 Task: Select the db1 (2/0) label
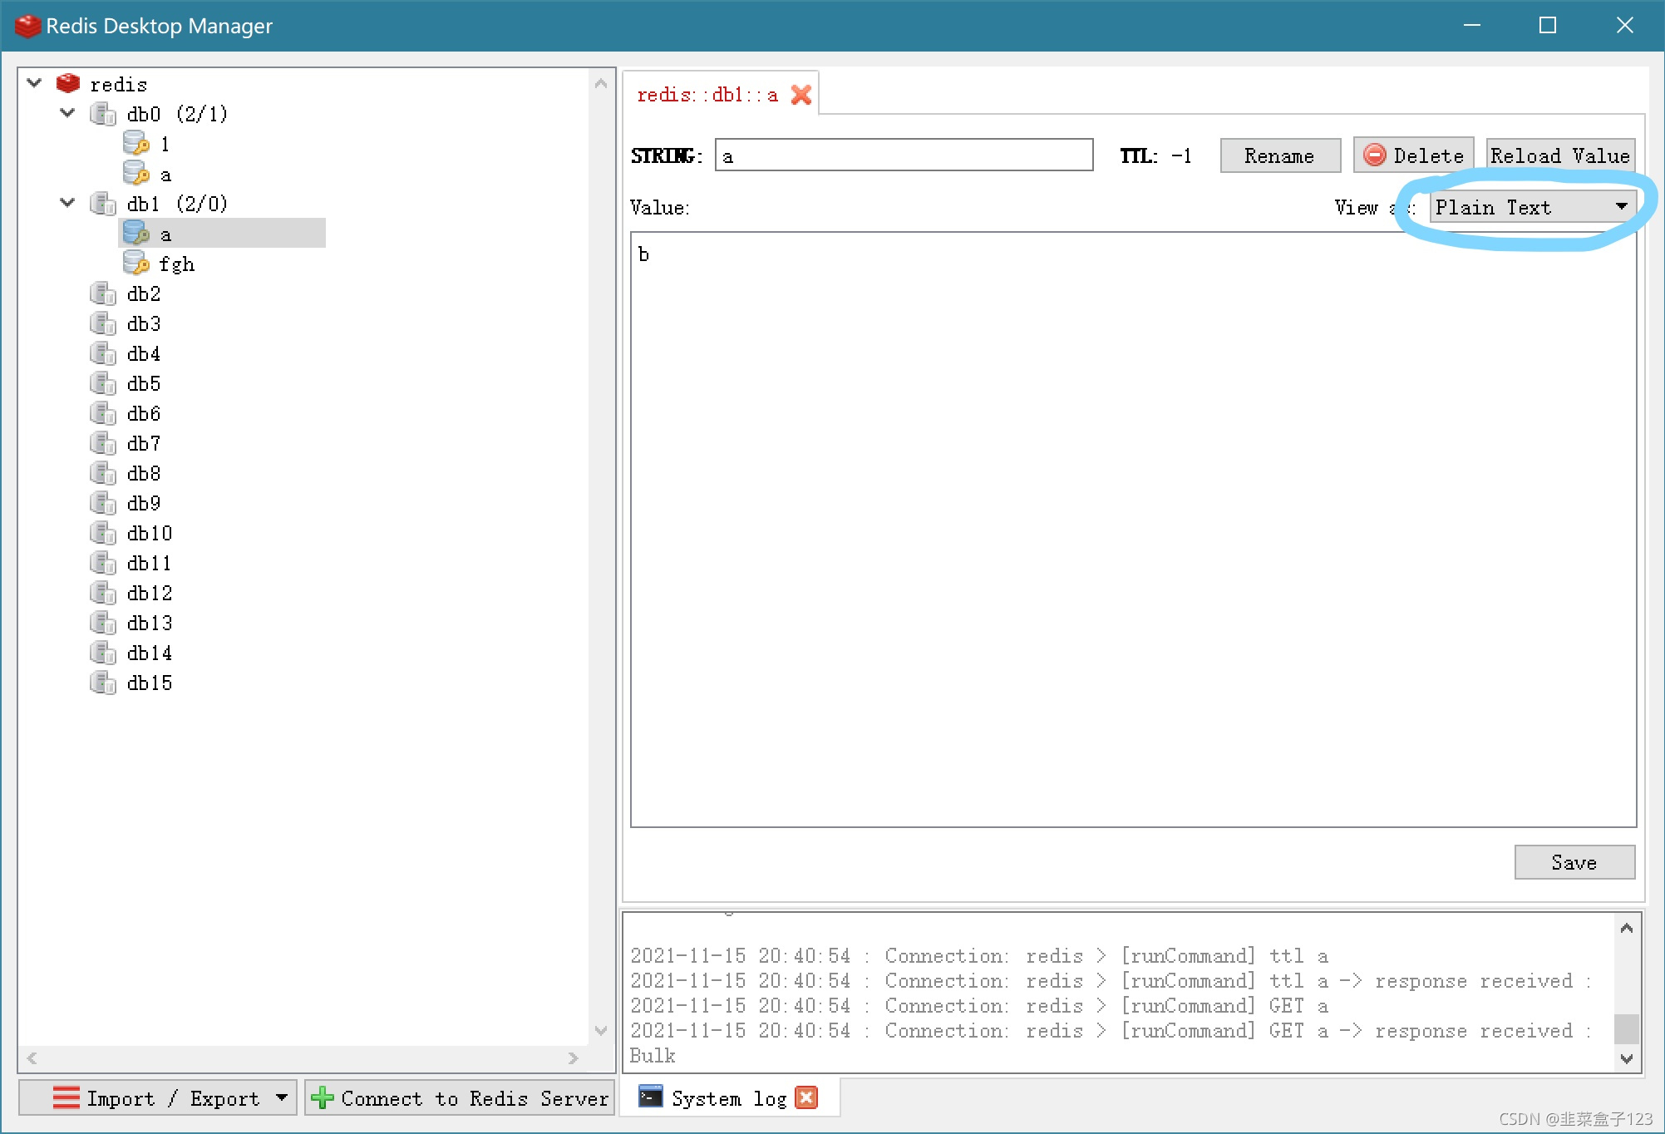[x=177, y=204]
